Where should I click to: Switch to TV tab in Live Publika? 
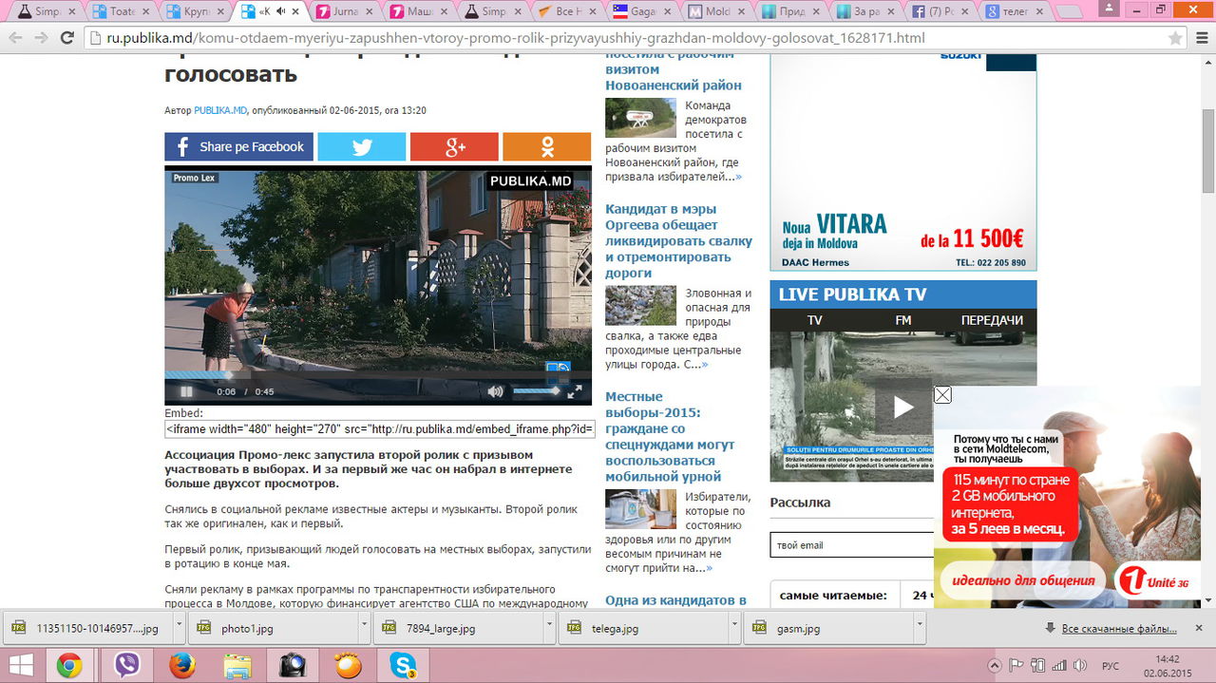814,321
